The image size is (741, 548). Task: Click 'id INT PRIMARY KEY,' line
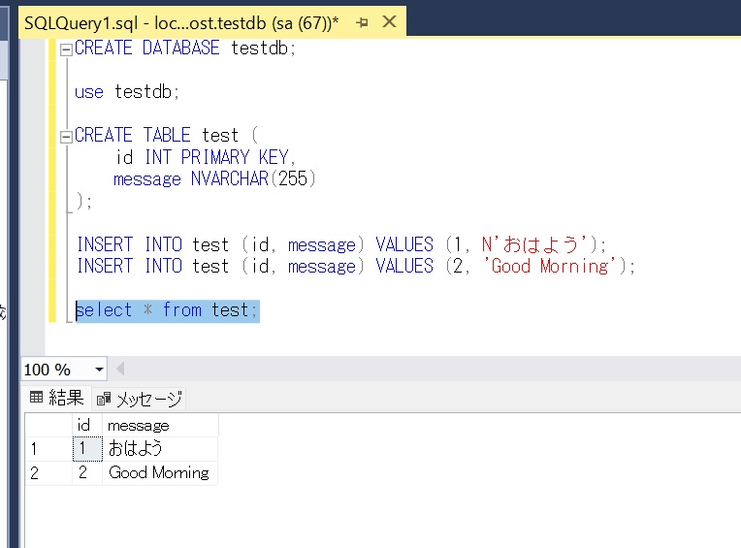(x=206, y=157)
